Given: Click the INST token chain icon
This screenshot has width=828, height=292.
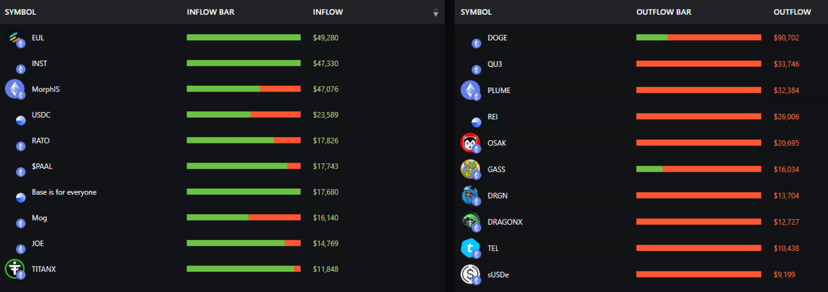Looking at the screenshot, I should (x=21, y=69).
